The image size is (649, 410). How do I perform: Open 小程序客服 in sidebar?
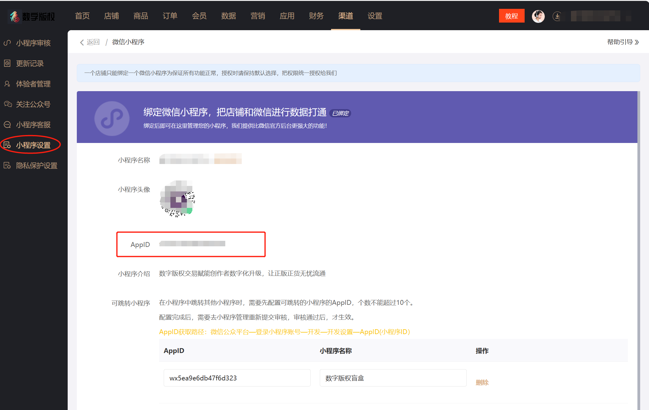(x=34, y=125)
